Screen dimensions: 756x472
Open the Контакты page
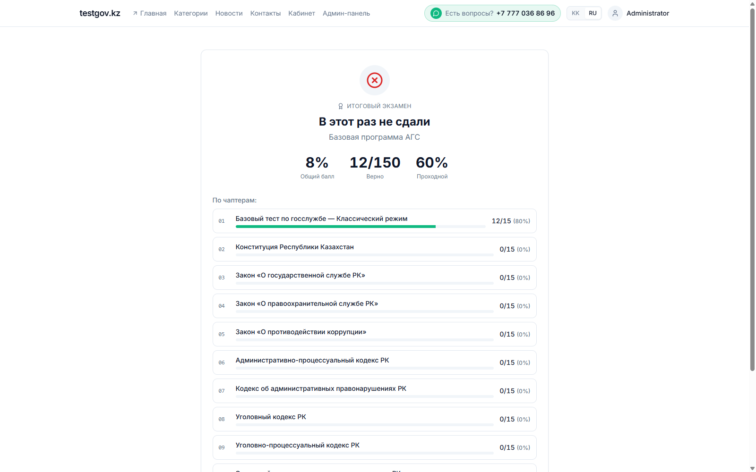click(266, 13)
